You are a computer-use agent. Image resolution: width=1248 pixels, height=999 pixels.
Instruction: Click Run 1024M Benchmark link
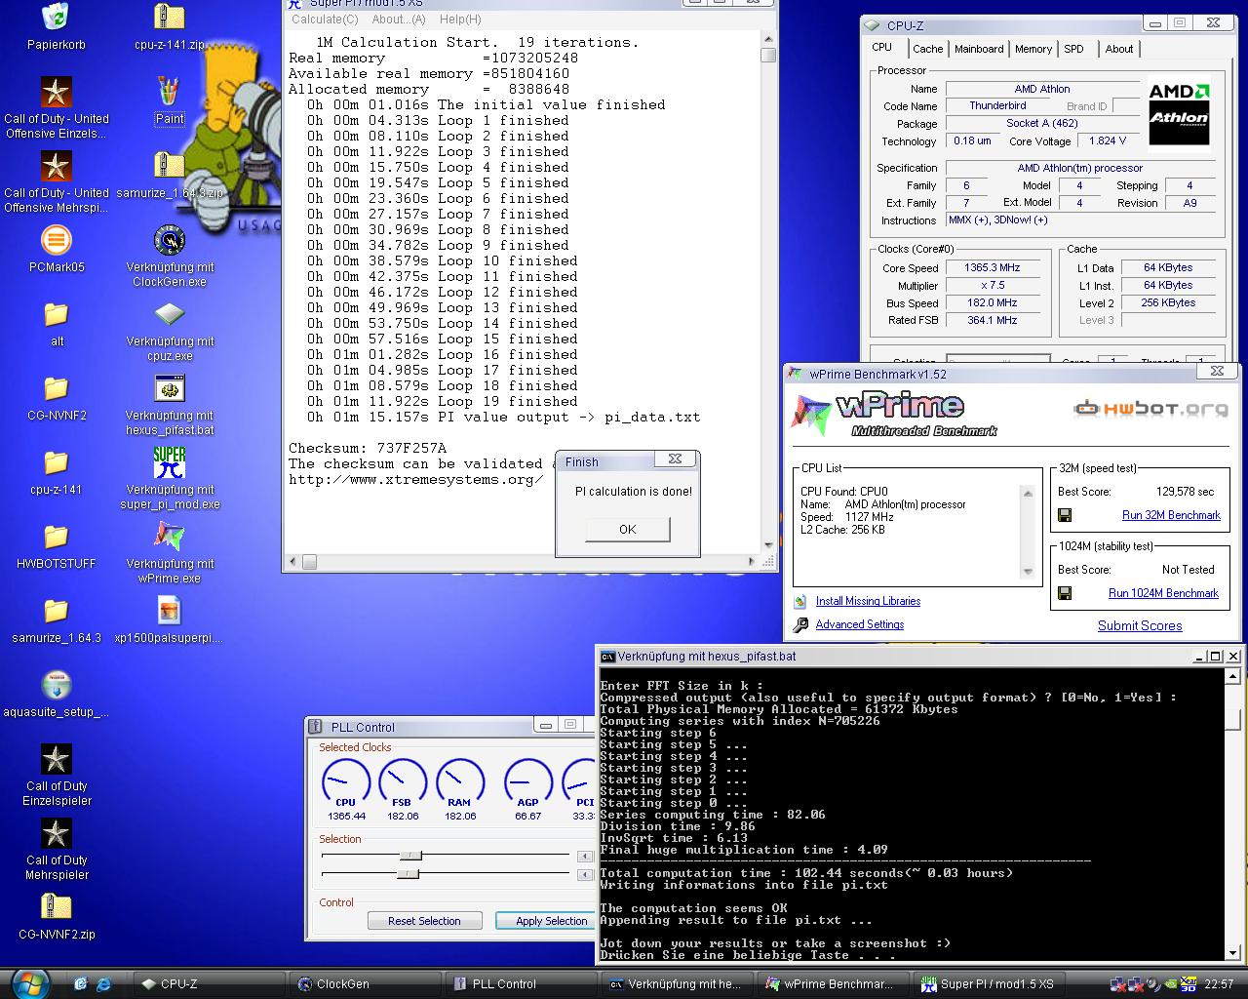click(1163, 593)
